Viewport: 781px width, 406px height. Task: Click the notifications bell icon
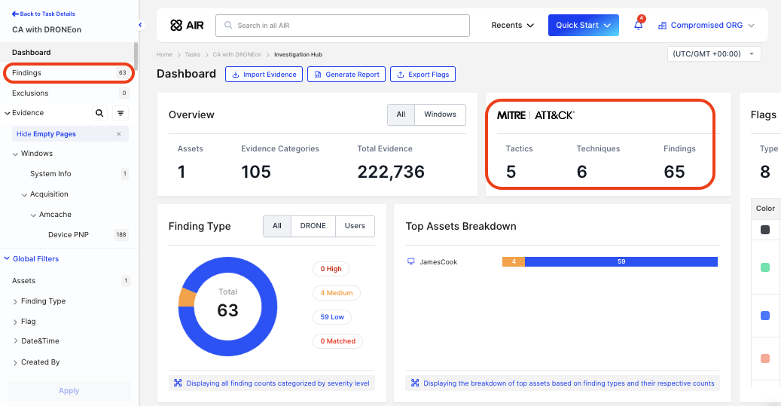click(x=638, y=26)
